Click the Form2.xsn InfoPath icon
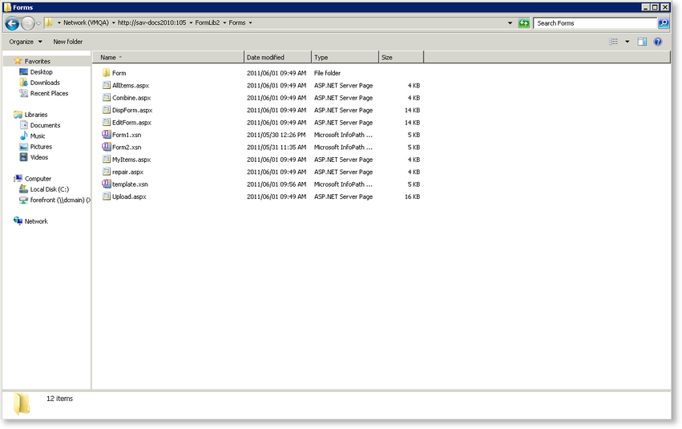Image resolution: width=682 pixels, height=429 pixels. coord(106,147)
